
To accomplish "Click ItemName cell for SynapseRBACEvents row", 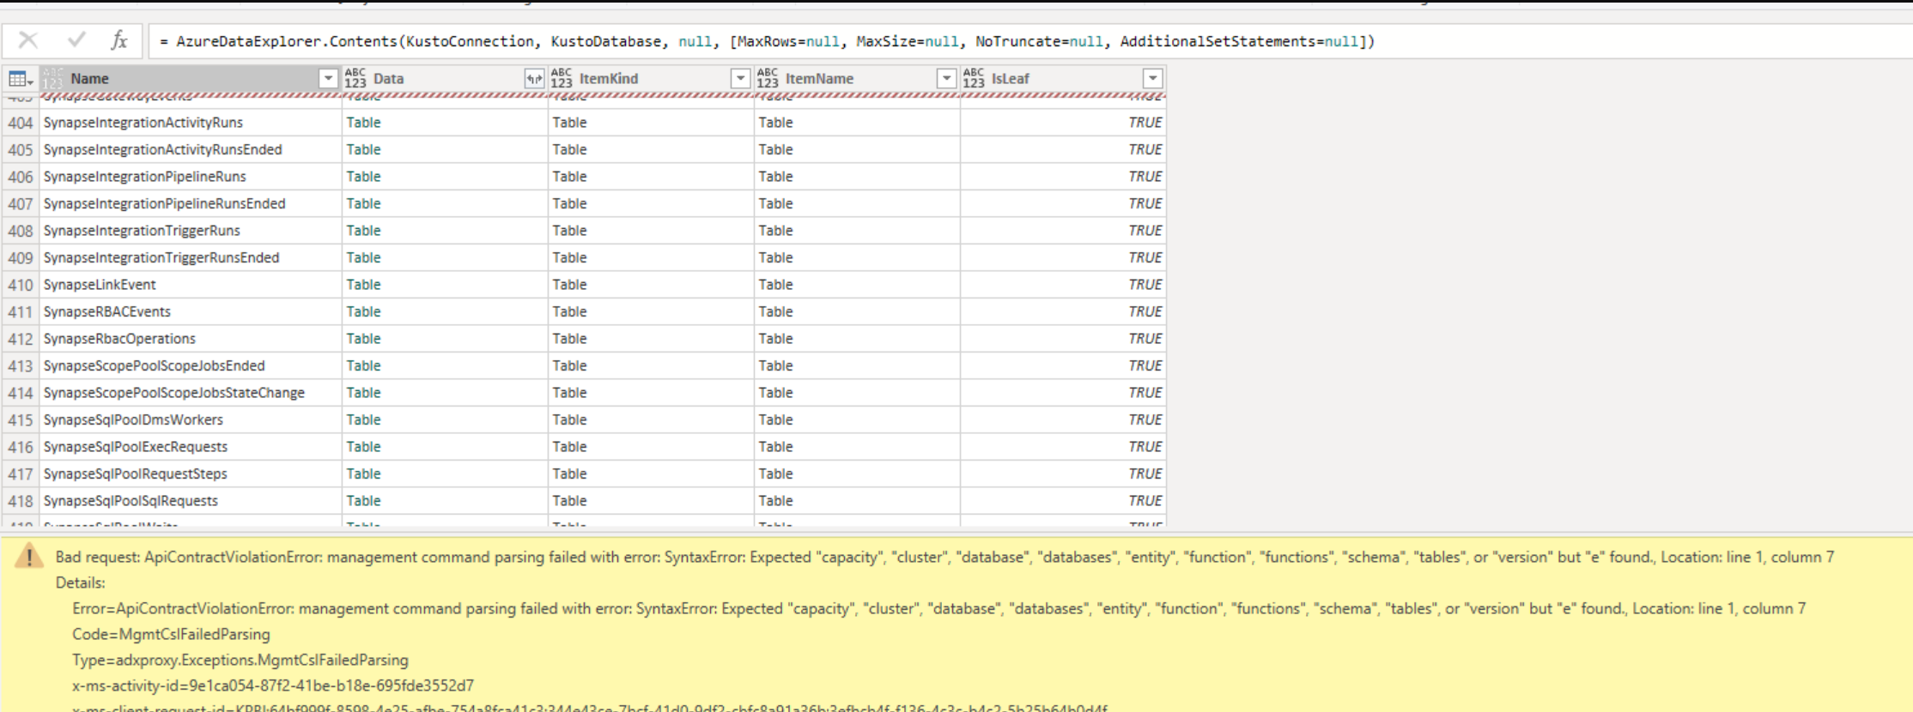I will pos(857,311).
